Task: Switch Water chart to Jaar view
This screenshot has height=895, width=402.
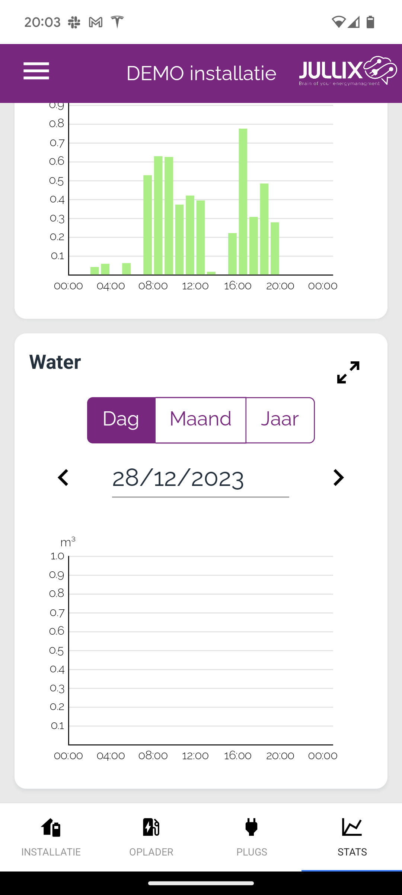Action: pos(280,420)
